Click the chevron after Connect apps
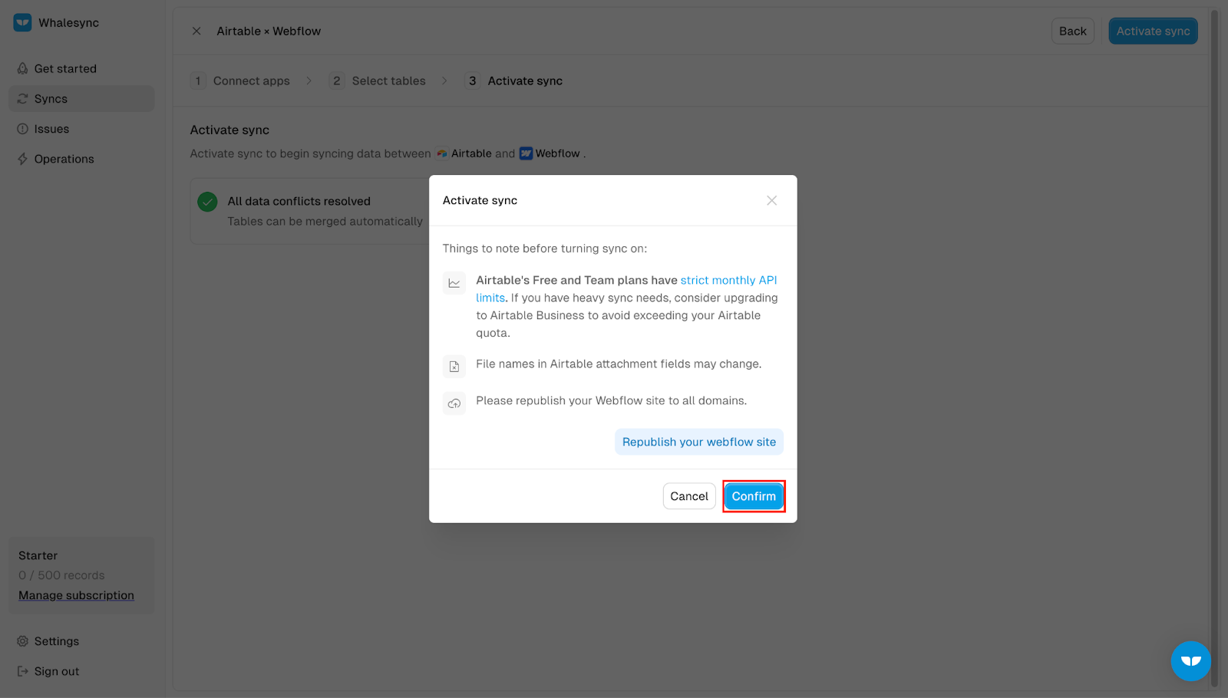Screen dimensions: 1228x698 309,81
